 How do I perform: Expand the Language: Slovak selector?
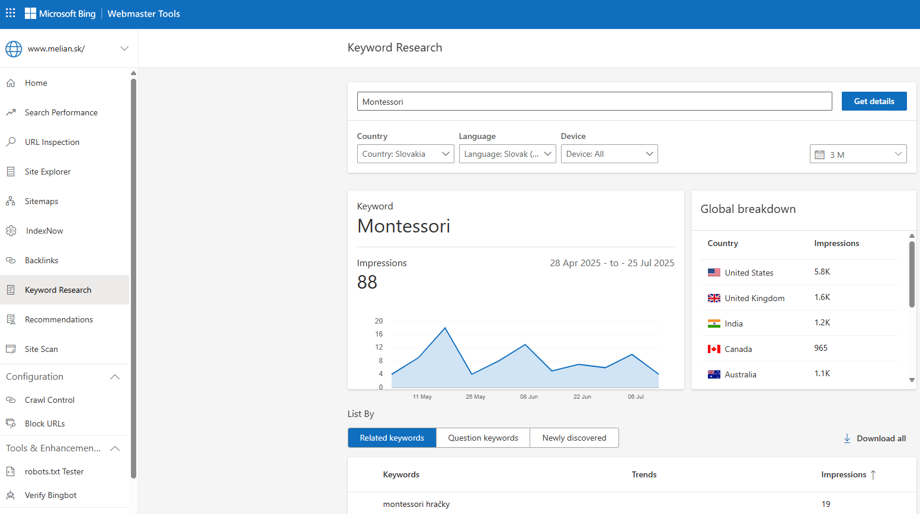tap(507, 154)
